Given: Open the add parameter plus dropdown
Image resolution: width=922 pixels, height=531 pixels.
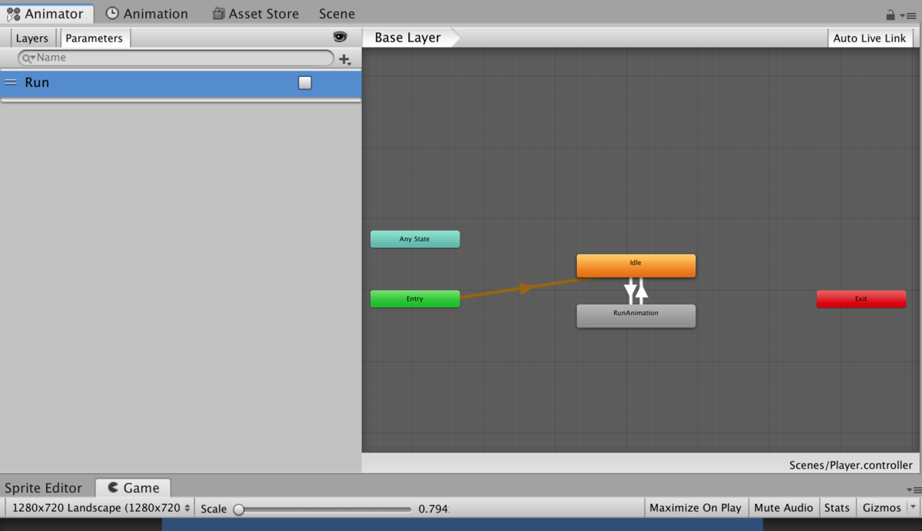Looking at the screenshot, I should point(345,59).
